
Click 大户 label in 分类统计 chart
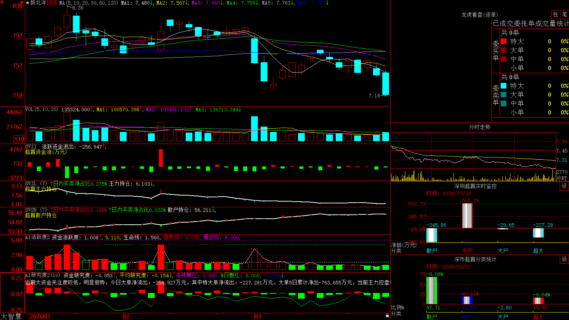[503, 316]
